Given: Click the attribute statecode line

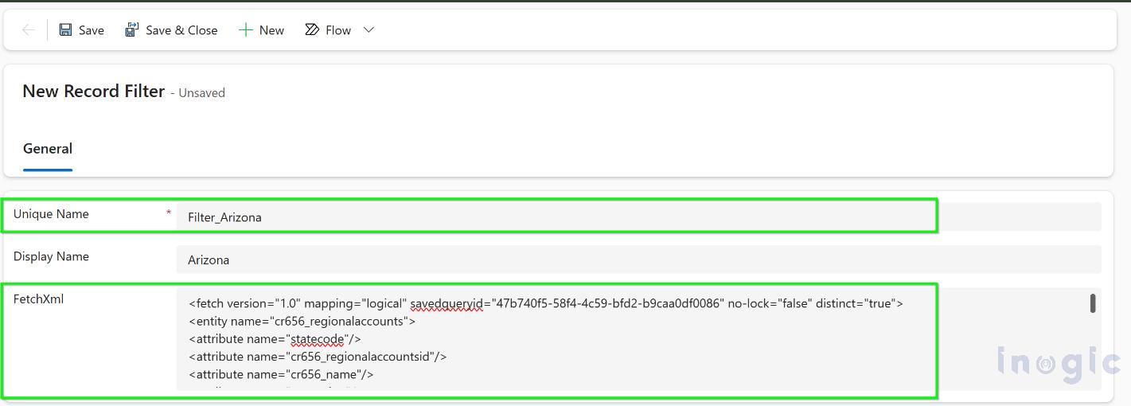Looking at the screenshot, I should tap(275, 339).
